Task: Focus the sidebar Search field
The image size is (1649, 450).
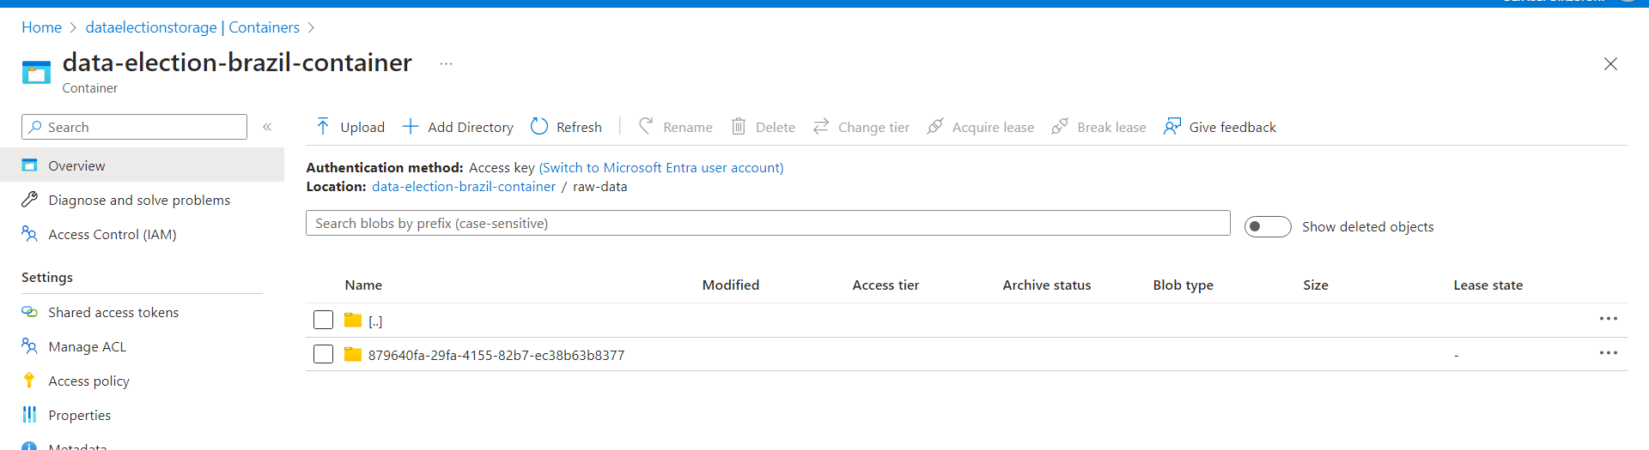Action: pos(134,127)
